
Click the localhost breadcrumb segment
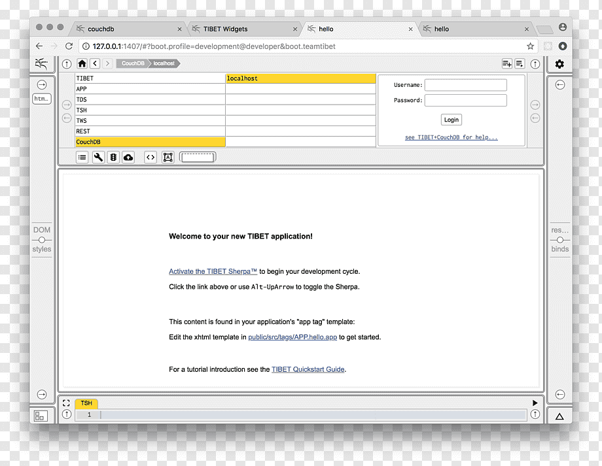(x=164, y=63)
